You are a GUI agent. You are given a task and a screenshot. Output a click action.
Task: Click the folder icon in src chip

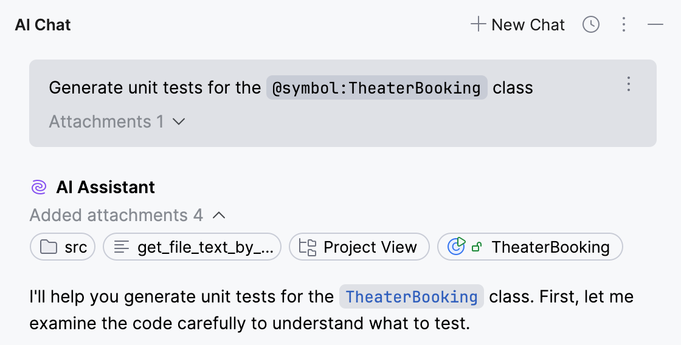[x=47, y=247]
